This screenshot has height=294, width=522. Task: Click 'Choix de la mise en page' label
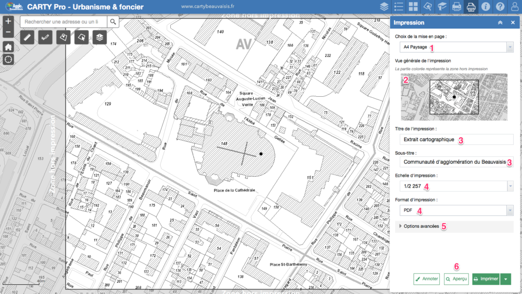[421, 37]
